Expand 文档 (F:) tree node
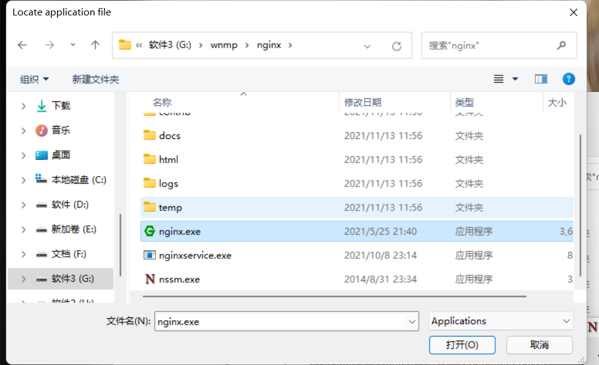 (23, 254)
